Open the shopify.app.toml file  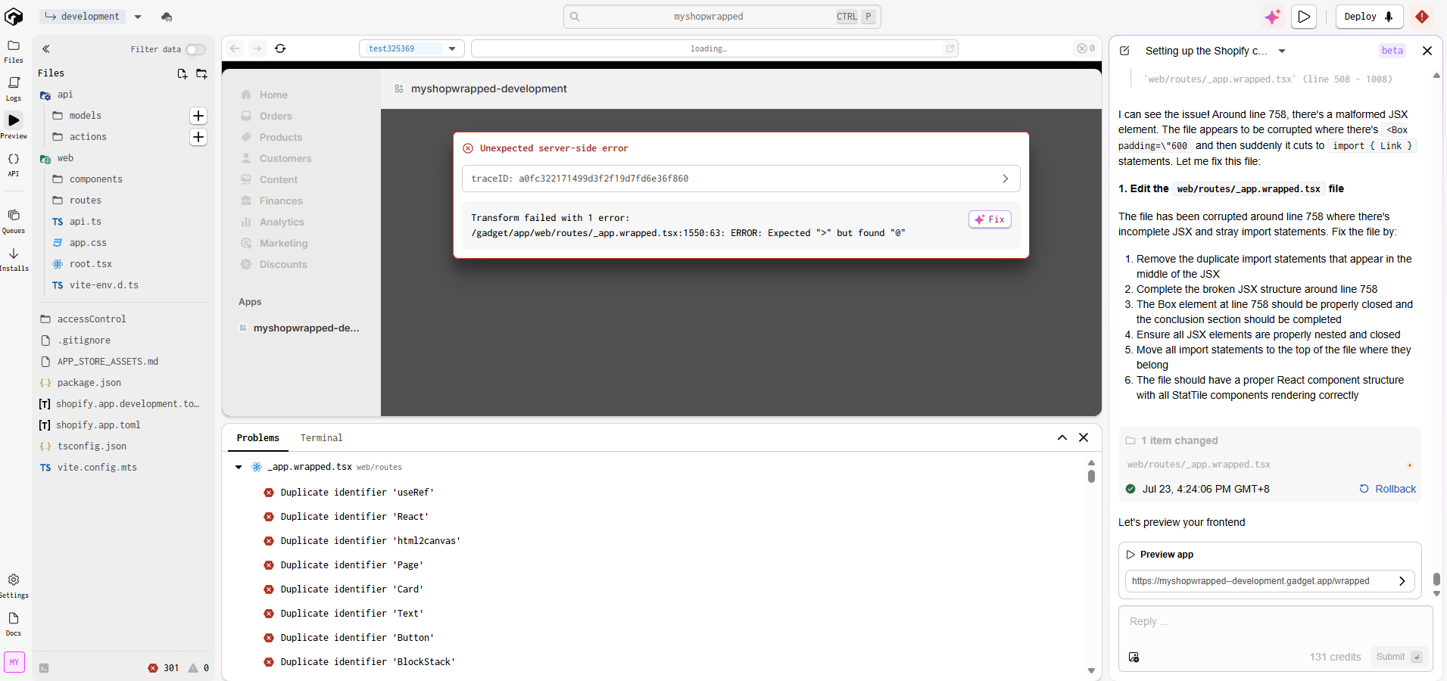(x=98, y=425)
